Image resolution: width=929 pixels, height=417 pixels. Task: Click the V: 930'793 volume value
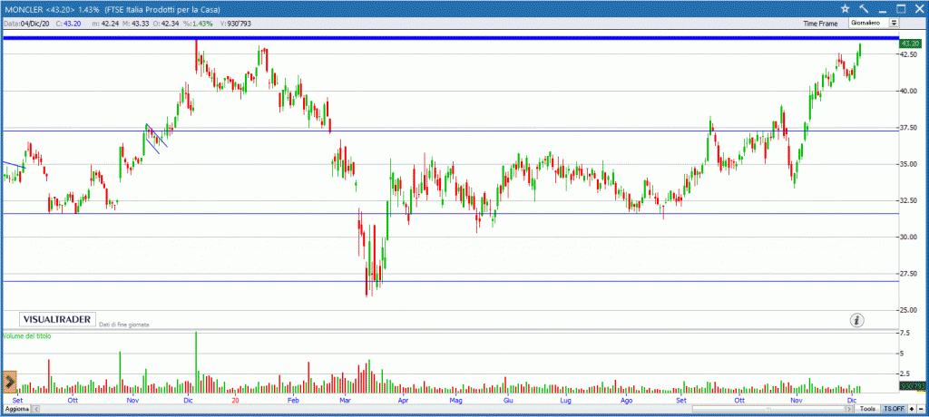[x=235, y=24]
